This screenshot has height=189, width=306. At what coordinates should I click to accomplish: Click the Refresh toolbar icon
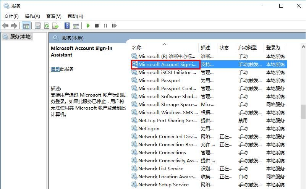point(47,26)
